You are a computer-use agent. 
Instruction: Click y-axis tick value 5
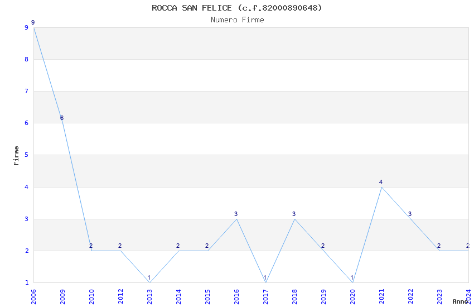pos(27,155)
